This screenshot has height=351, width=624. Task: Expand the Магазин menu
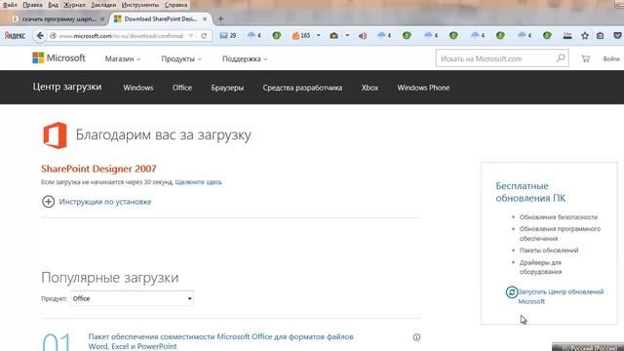pos(123,58)
